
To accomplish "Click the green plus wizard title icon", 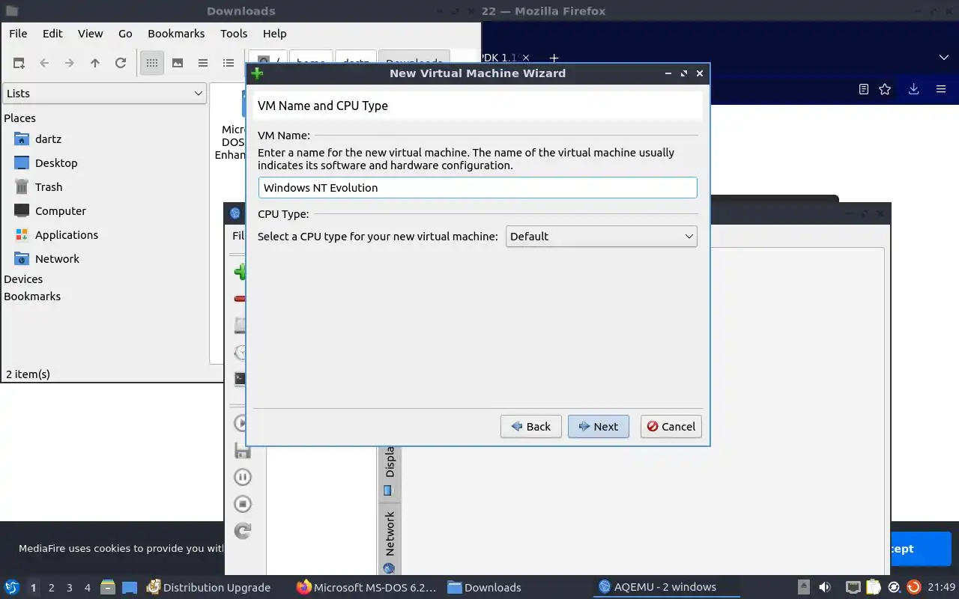I will point(258,73).
